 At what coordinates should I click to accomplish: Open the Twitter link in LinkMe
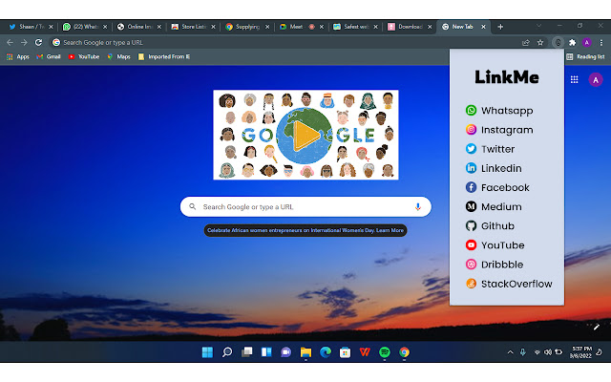pyautogui.click(x=490, y=149)
